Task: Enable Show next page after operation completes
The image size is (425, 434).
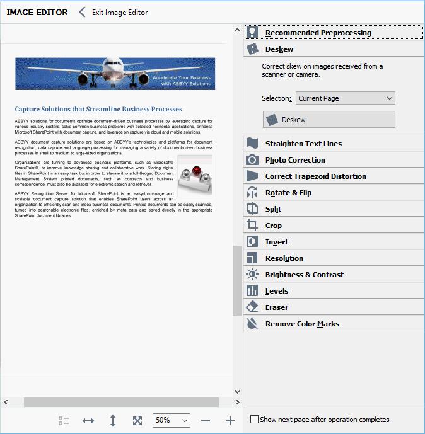Action: (254, 419)
